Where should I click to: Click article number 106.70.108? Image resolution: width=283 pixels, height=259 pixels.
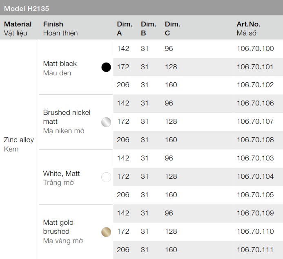click(255, 140)
